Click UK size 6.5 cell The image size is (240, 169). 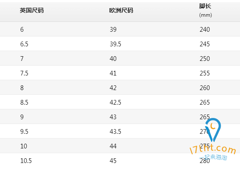pos(24,44)
